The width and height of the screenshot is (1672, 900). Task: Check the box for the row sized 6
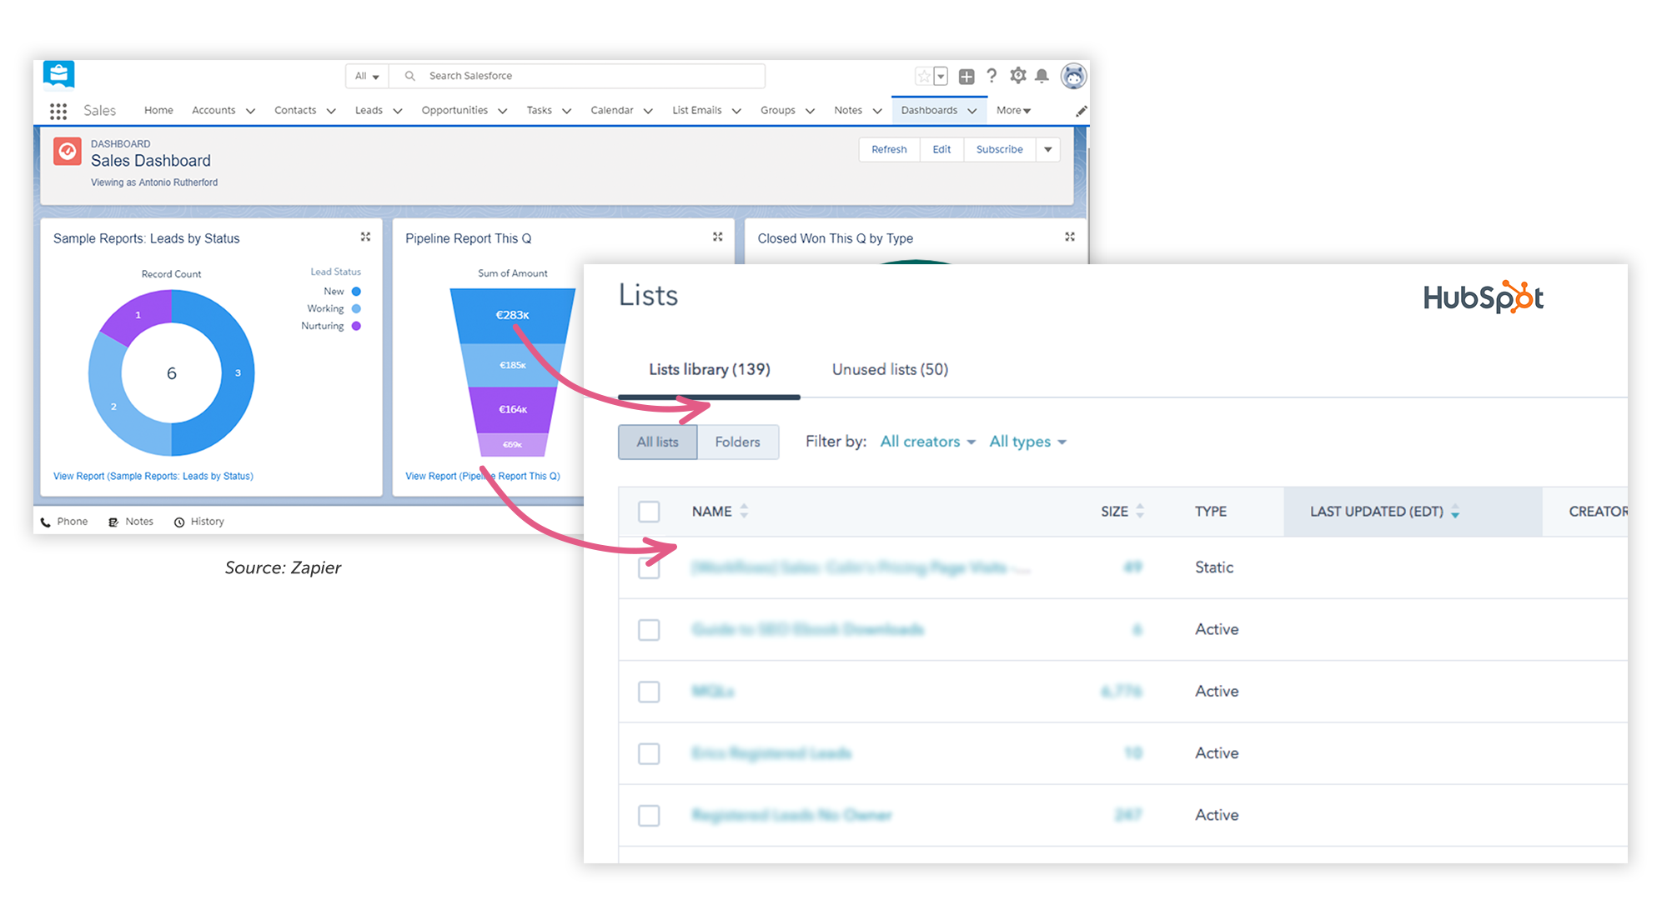pos(649,629)
